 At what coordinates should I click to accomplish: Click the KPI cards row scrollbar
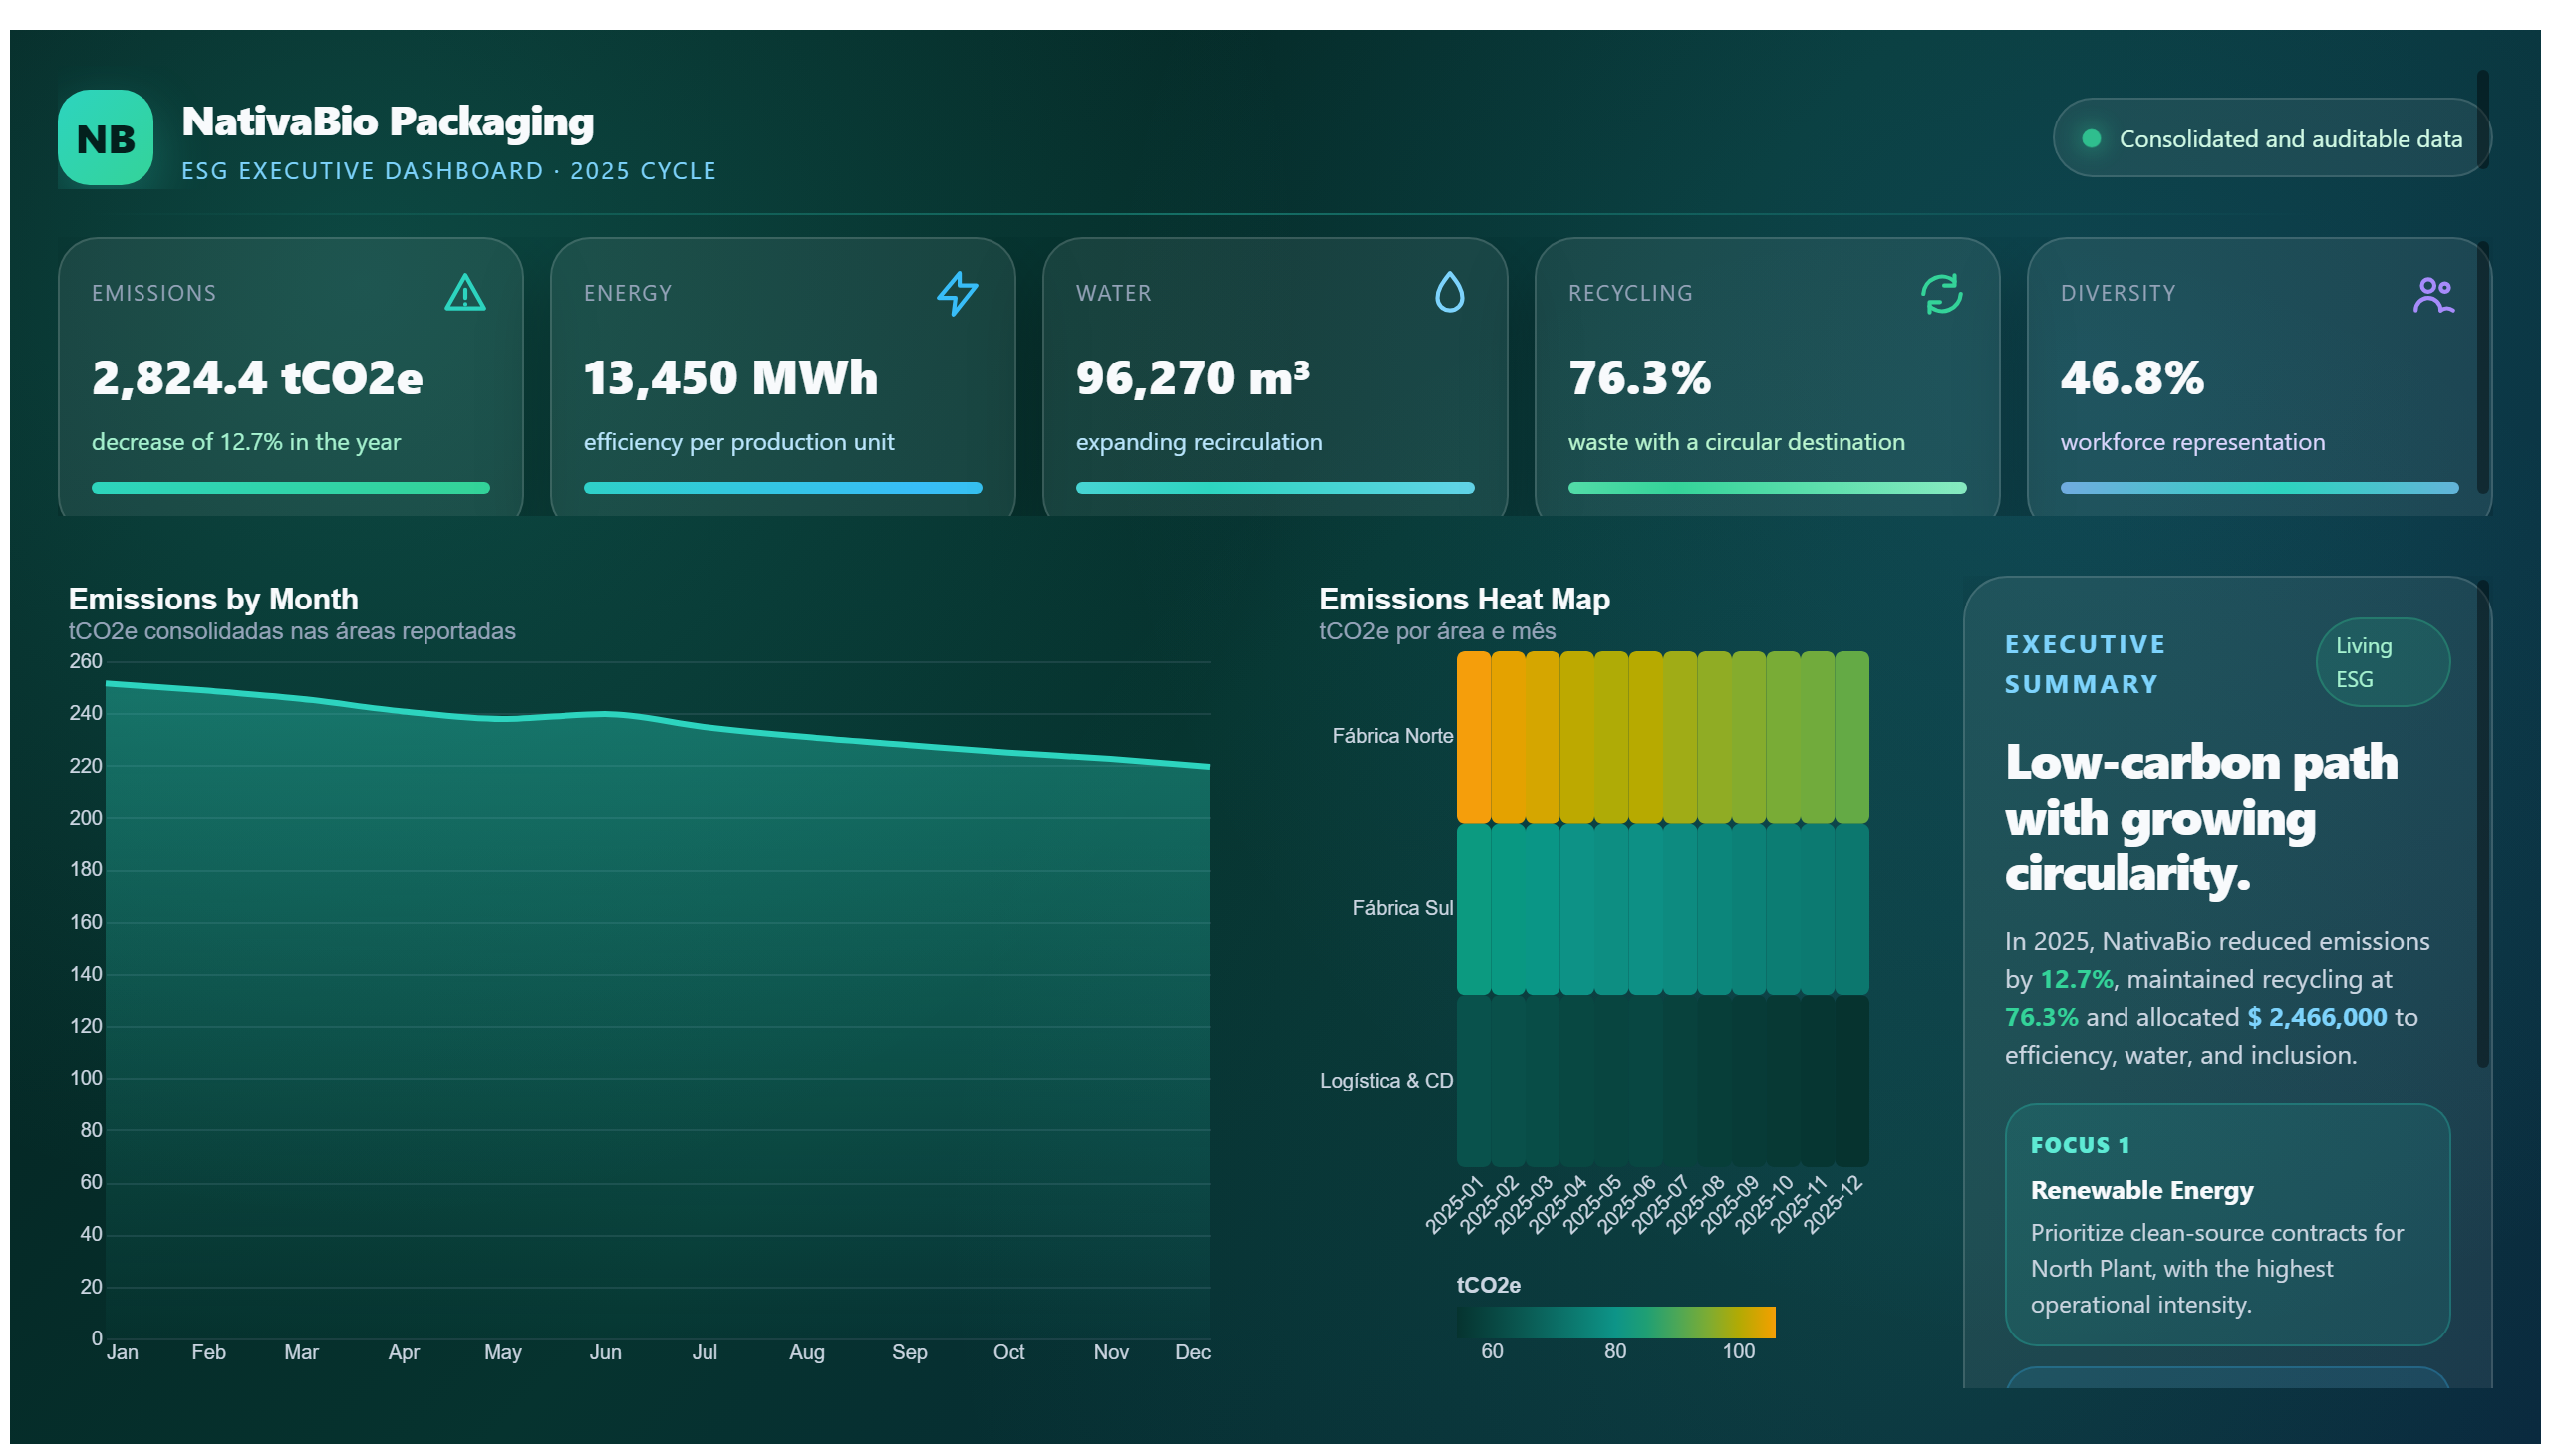pyautogui.click(x=2481, y=366)
